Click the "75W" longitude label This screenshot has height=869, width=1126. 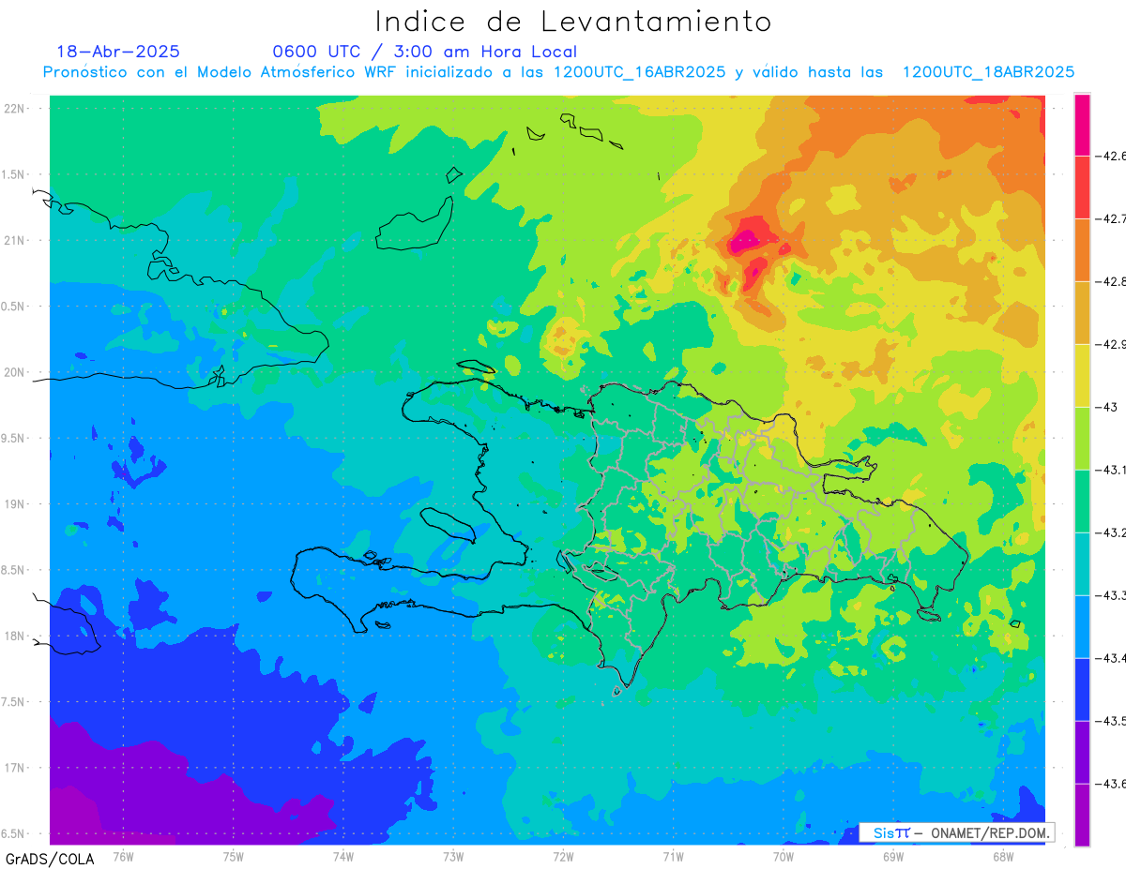click(x=233, y=855)
